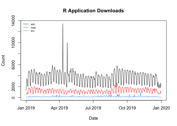Select the win legend label
177x126 pixels.
pos(33,24)
